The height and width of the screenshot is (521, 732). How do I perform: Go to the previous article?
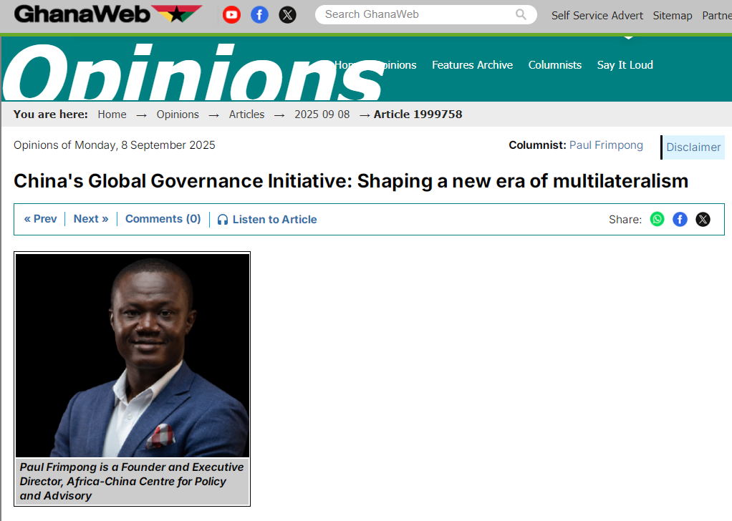point(40,219)
